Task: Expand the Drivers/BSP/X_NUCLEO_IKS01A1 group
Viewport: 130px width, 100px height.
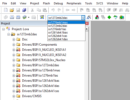Action: coord(14,50)
